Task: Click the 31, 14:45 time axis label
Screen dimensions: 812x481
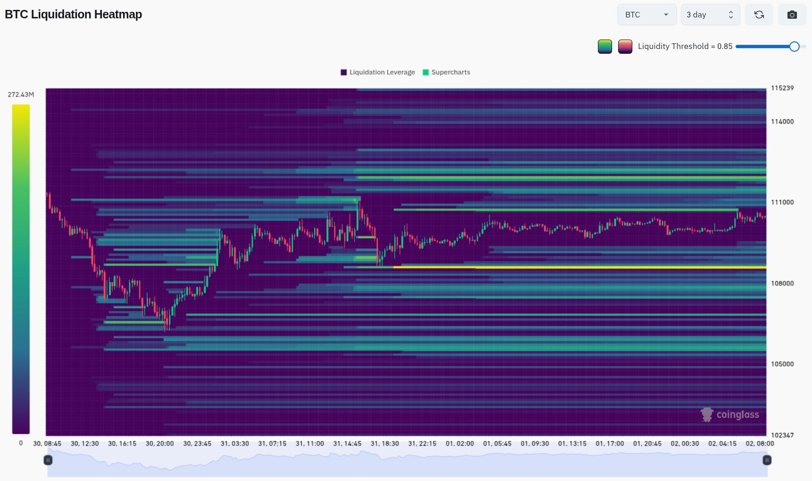Action: pyautogui.click(x=347, y=443)
